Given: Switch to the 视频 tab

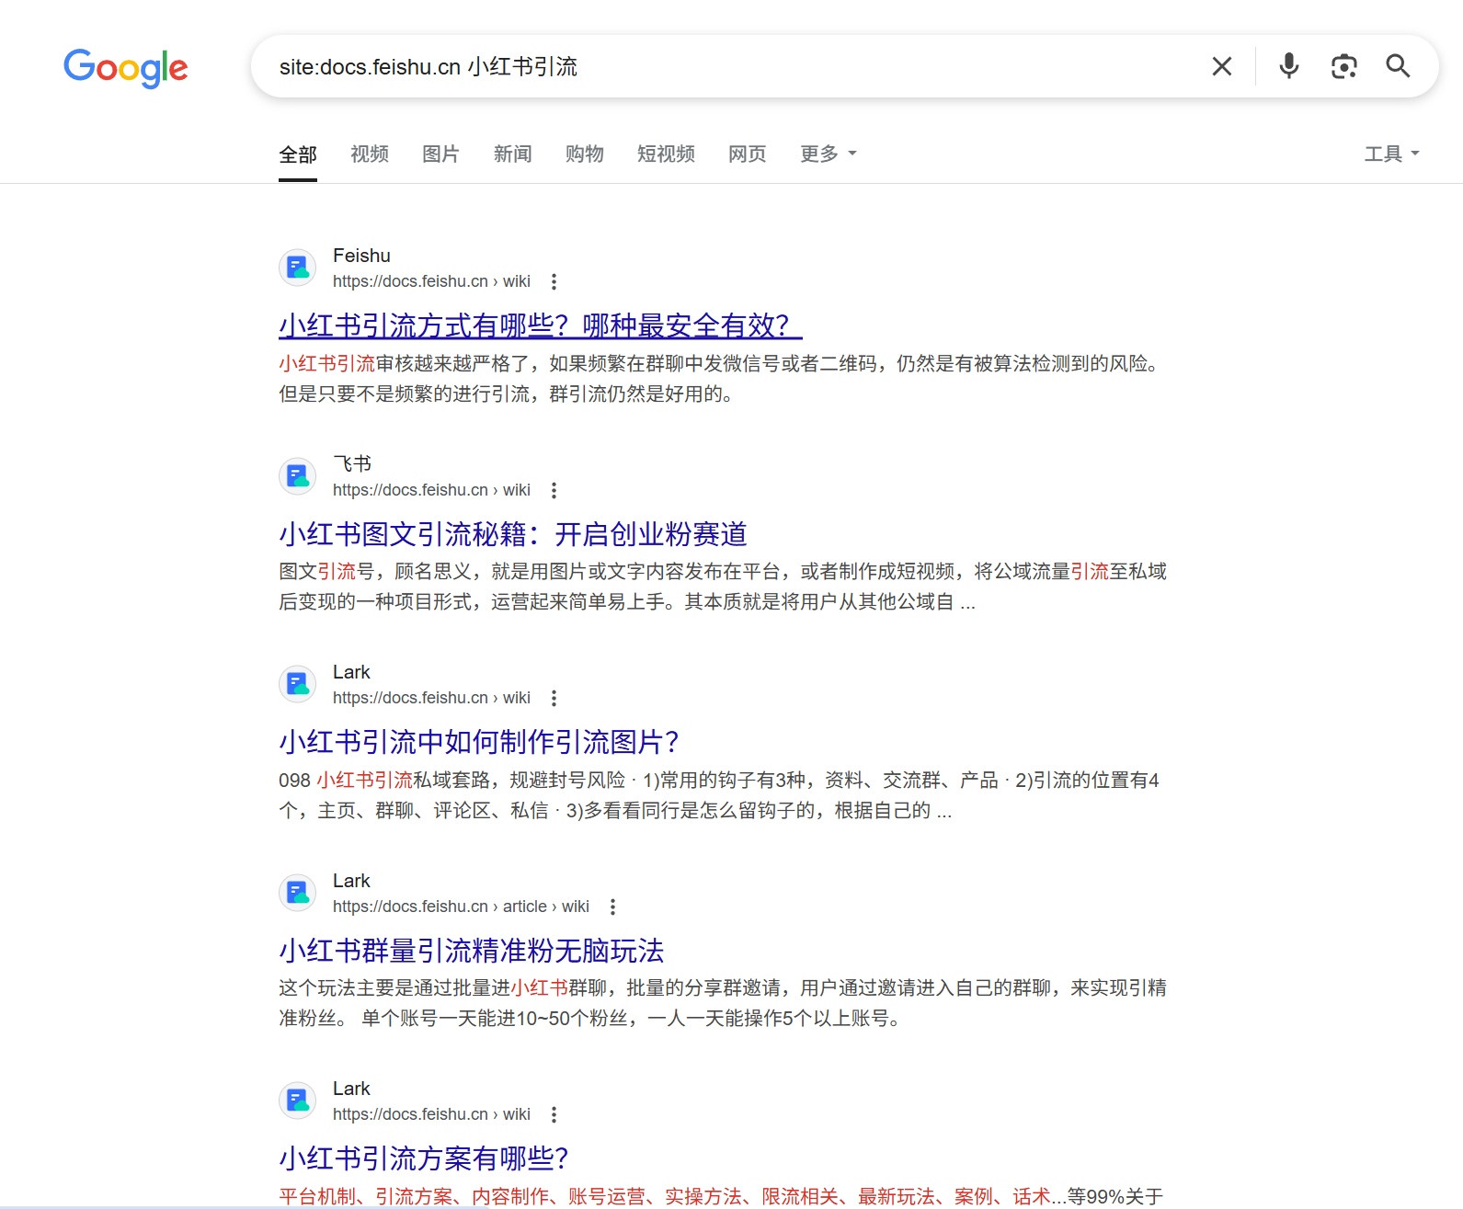Looking at the screenshot, I should point(370,154).
